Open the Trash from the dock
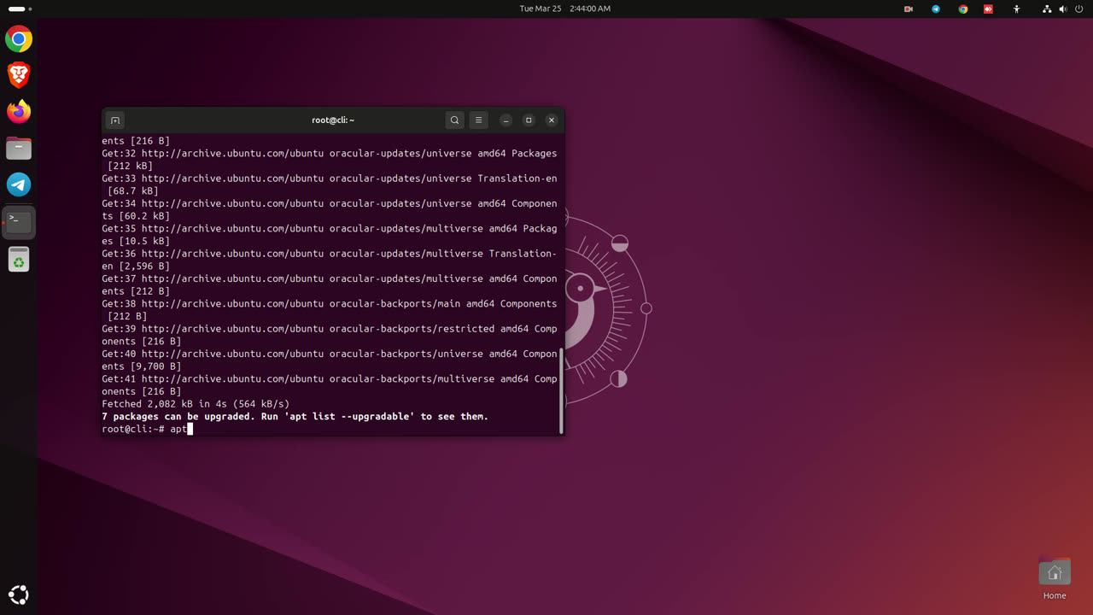This screenshot has height=615, width=1093. click(19, 259)
